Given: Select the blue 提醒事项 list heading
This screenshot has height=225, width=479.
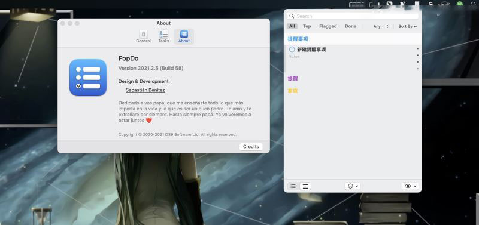Looking at the screenshot, I should (298, 39).
